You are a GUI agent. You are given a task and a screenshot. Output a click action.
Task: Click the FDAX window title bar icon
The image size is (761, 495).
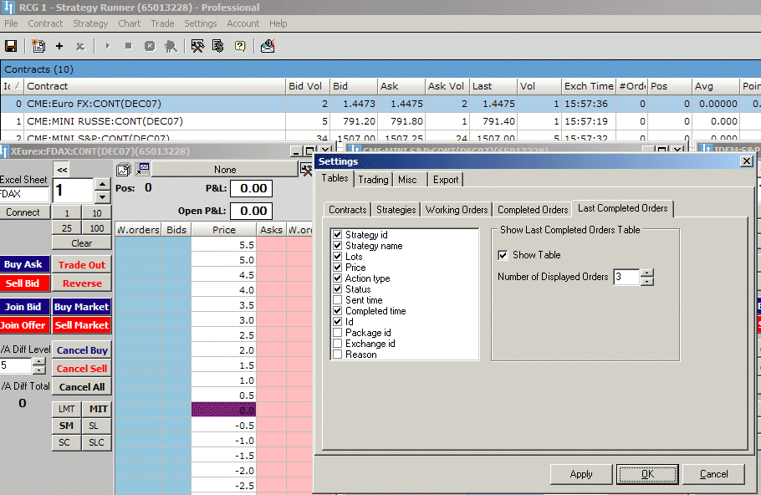click(x=4, y=151)
